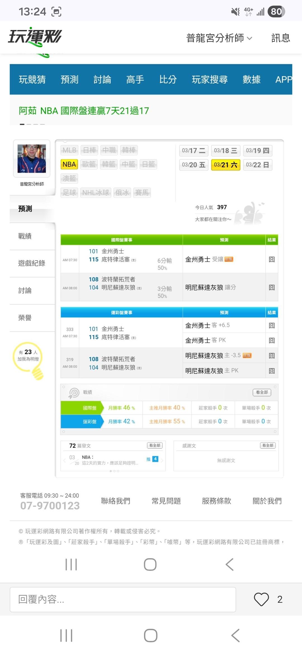302x656 pixels.
Task: Switch to the 討論 sidebar tab
Action: click(32, 290)
